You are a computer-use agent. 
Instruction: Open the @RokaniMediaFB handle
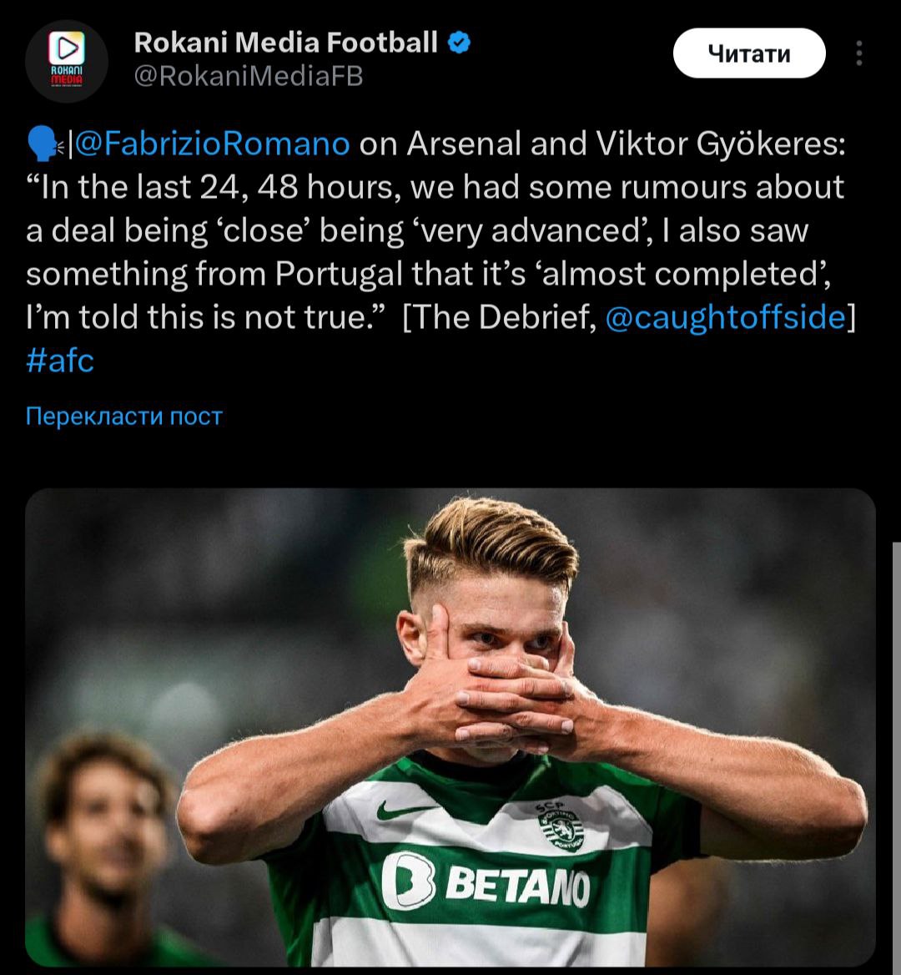click(249, 77)
